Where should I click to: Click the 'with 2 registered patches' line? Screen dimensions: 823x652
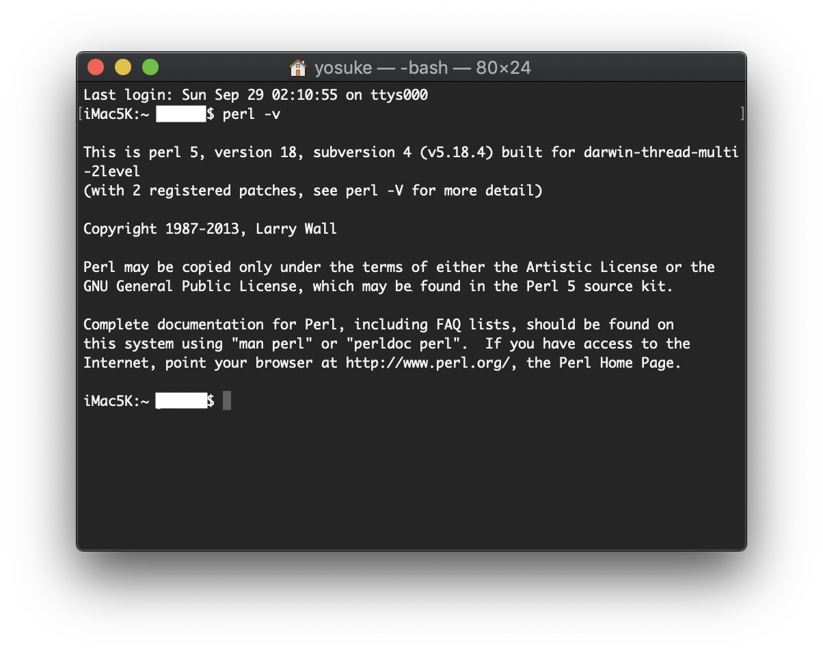(313, 191)
